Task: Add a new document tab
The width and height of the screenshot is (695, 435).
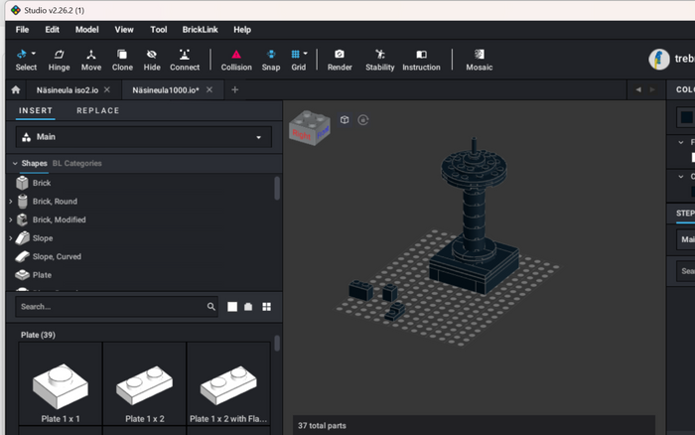Action: 235,90
